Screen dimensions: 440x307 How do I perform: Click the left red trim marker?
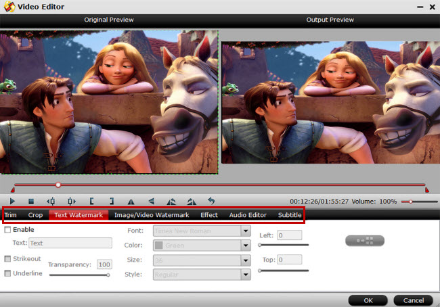tap(13, 190)
